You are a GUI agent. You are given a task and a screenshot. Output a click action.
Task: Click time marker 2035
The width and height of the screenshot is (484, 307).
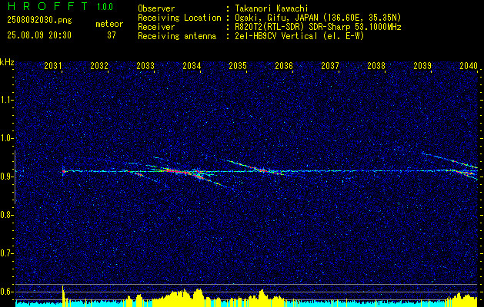(x=238, y=66)
